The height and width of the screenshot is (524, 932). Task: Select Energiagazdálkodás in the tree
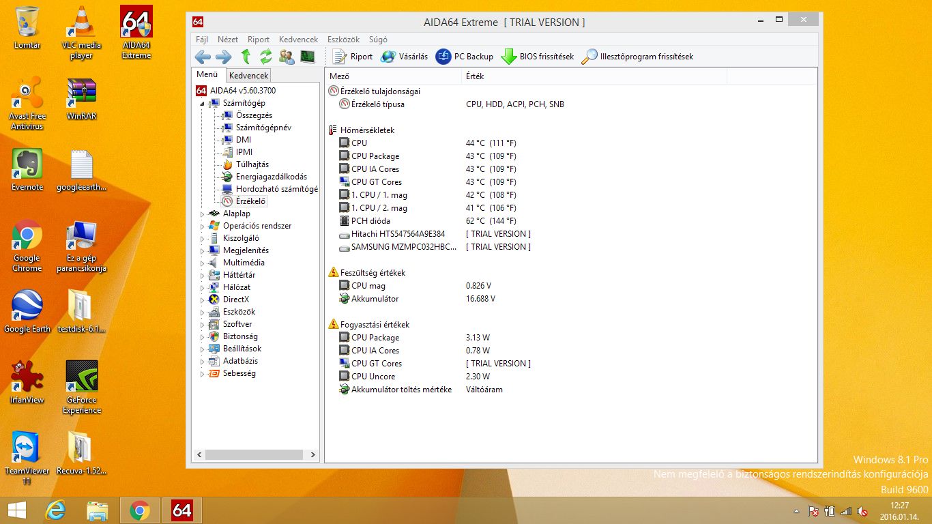[271, 177]
